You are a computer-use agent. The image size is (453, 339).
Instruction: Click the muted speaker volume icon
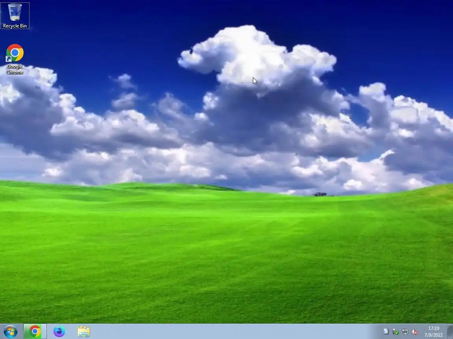pyautogui.click(x=414, y=332)
